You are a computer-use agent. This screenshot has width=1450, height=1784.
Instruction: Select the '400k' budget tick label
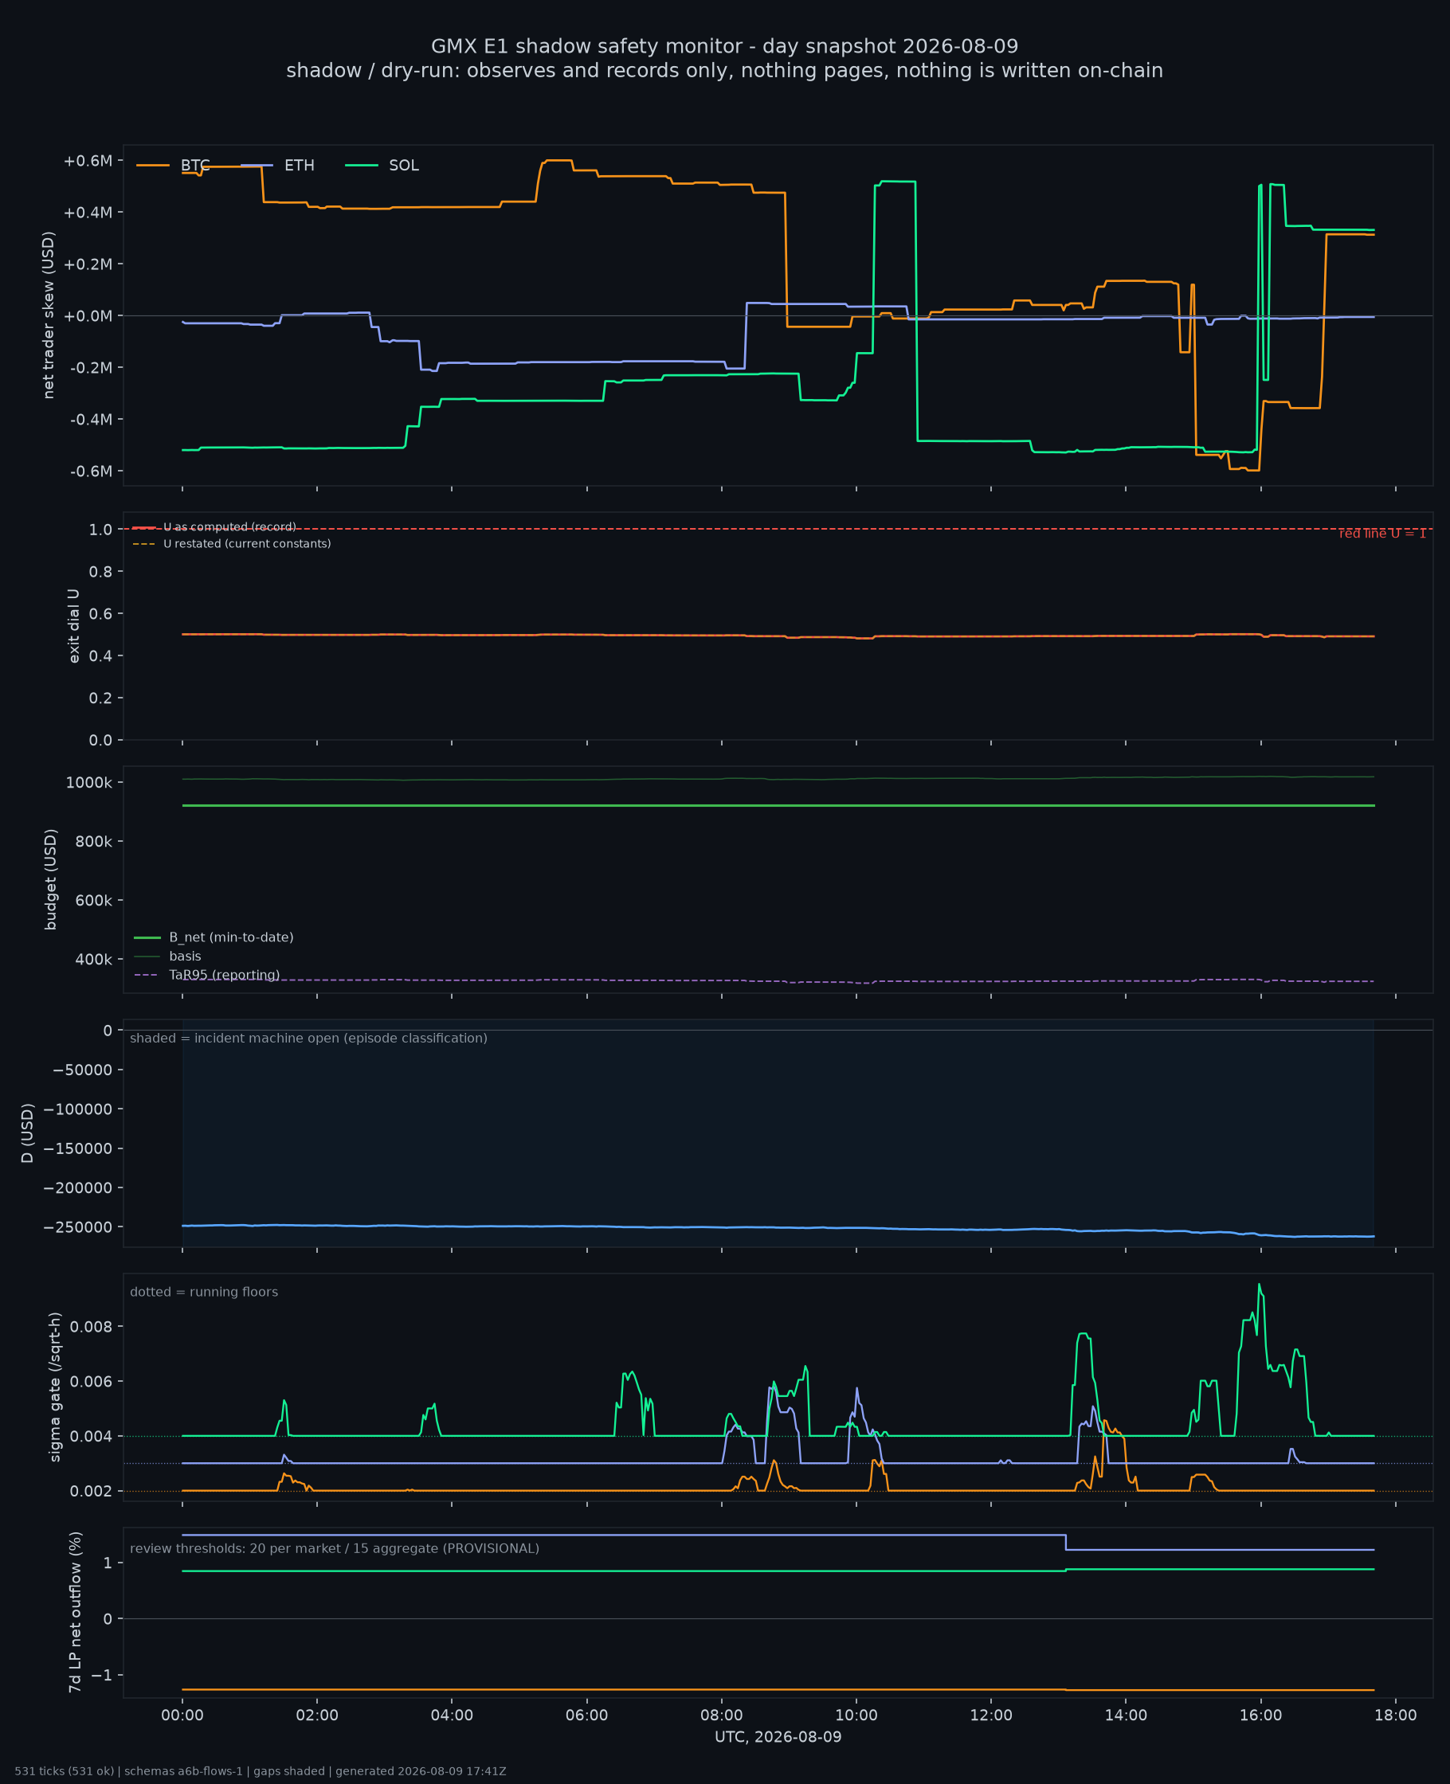[93, 960]
